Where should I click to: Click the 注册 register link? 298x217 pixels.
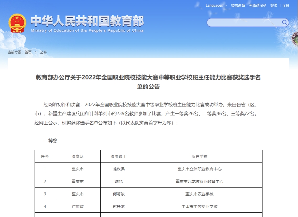(x=286, y=6)
